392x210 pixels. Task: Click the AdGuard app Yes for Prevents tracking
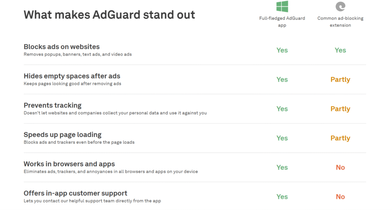click(x=282, y=109)
